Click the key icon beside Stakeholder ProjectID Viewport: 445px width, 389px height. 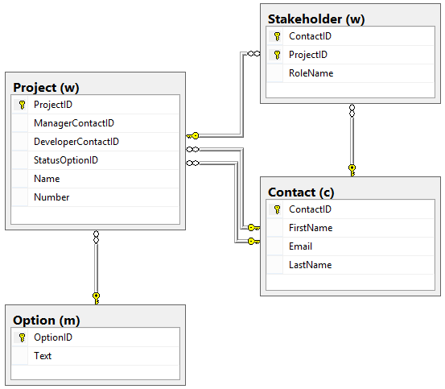[277, 55]
